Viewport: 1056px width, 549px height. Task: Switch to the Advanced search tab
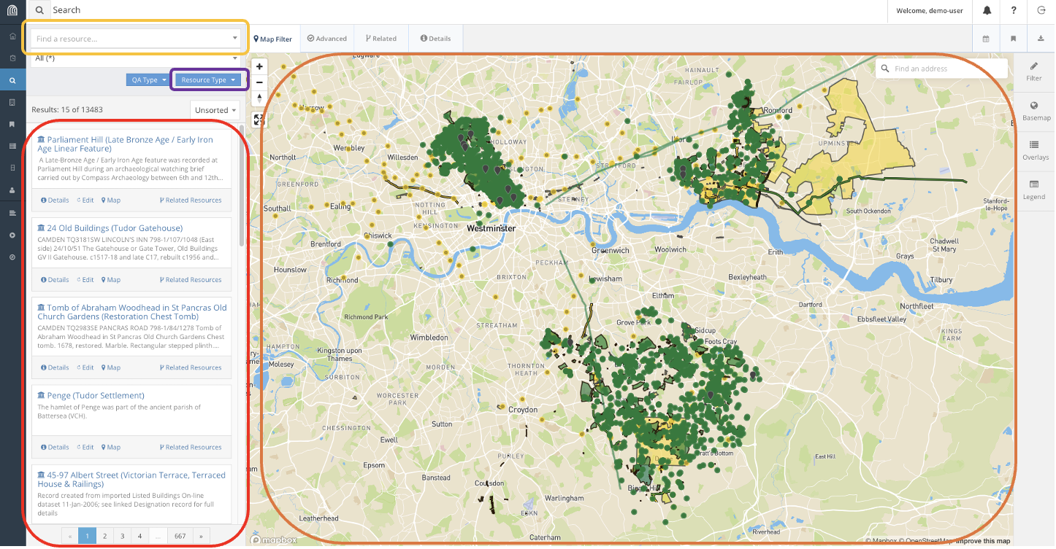[x=327, y=39]
